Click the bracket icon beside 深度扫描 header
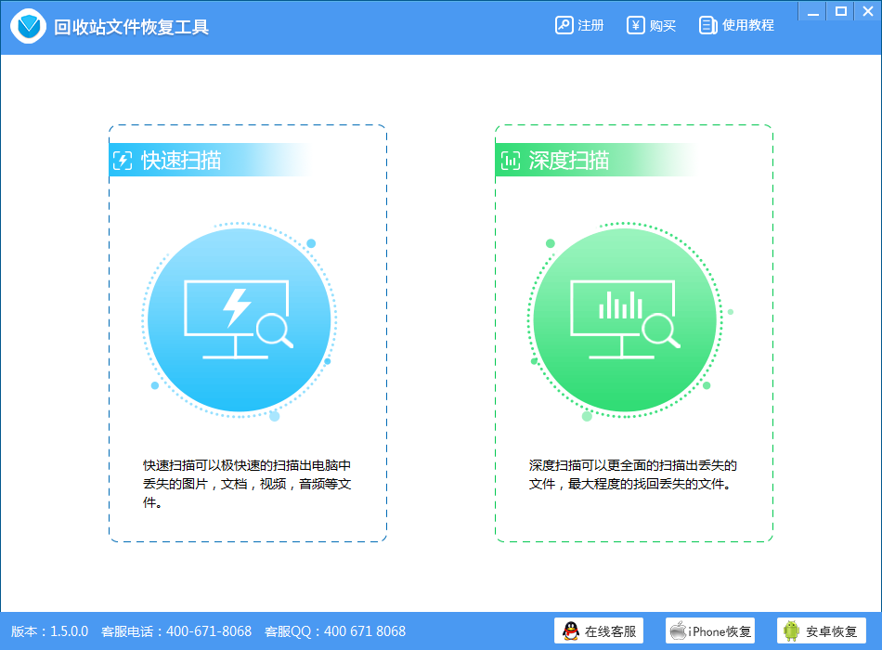 coord(507,159)
